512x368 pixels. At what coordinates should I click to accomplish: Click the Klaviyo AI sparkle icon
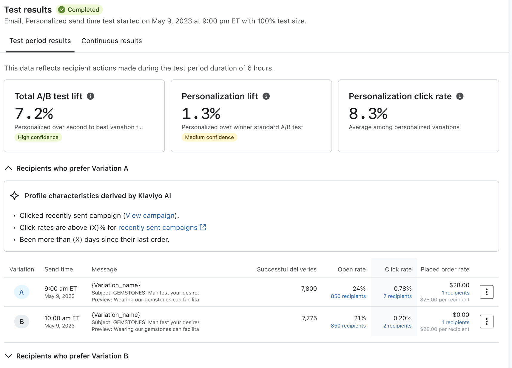(x=14, y=196)
